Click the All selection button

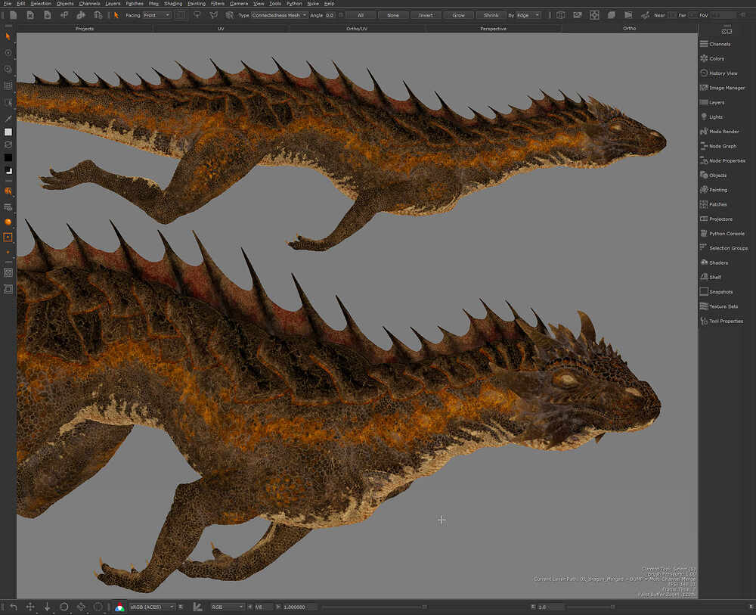click(360, 15)
